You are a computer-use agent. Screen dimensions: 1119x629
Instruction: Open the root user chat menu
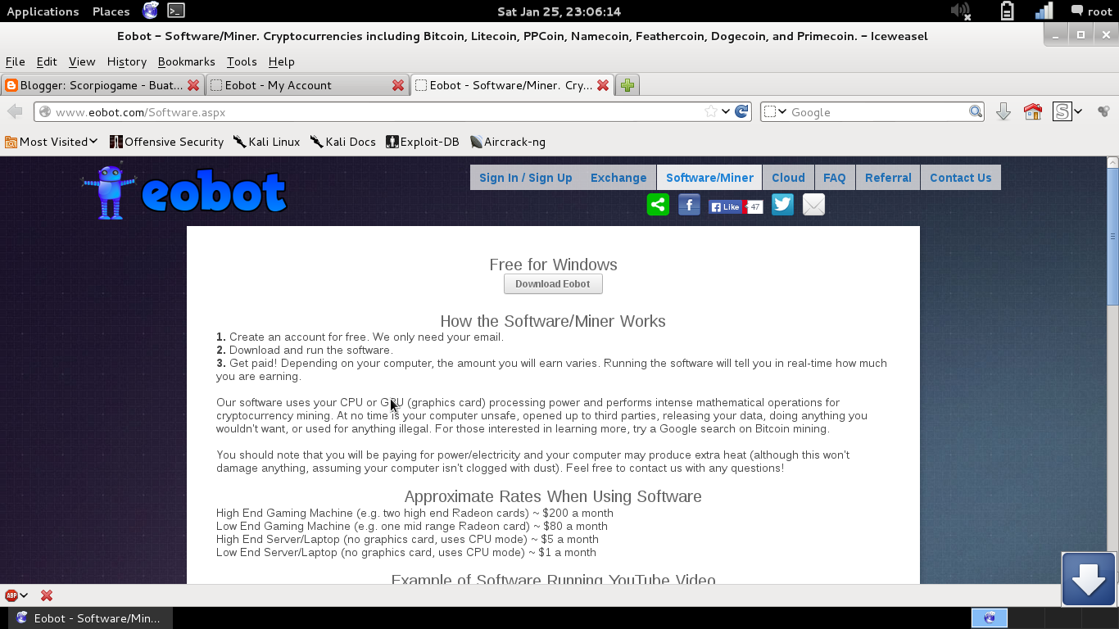[1091, 11]
